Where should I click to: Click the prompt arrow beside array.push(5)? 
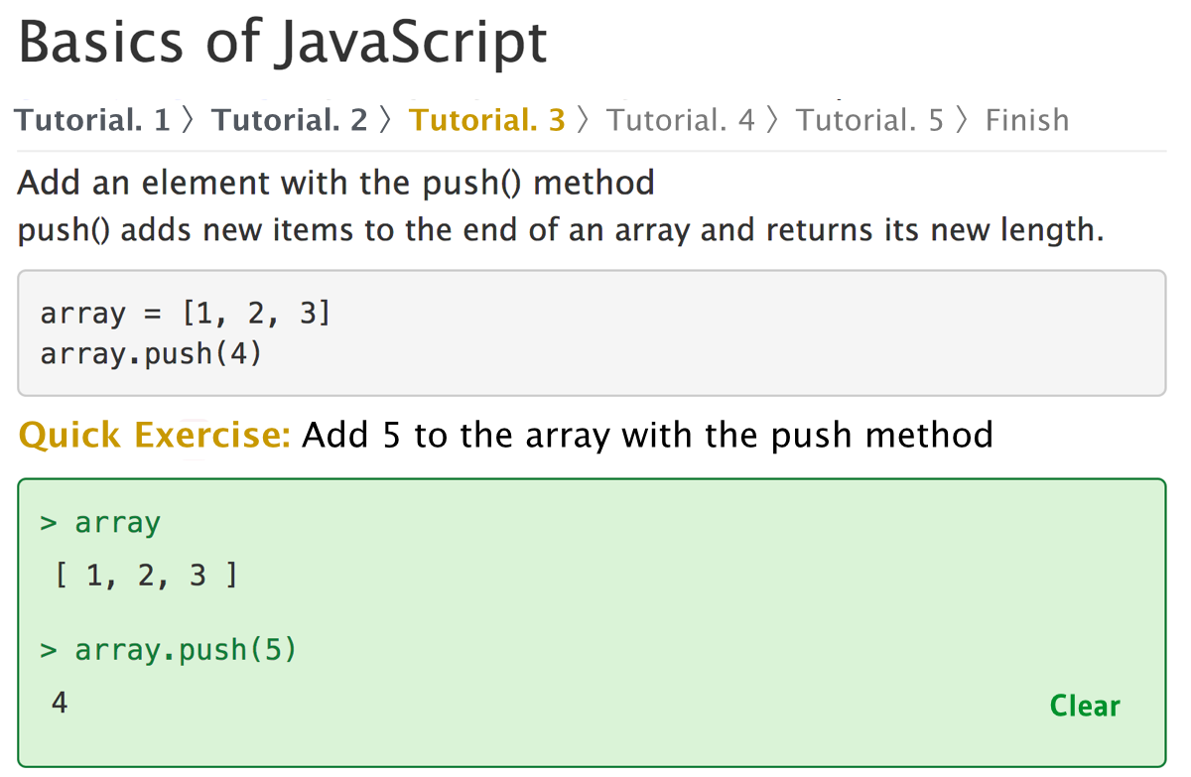click(x=49, y=651)
